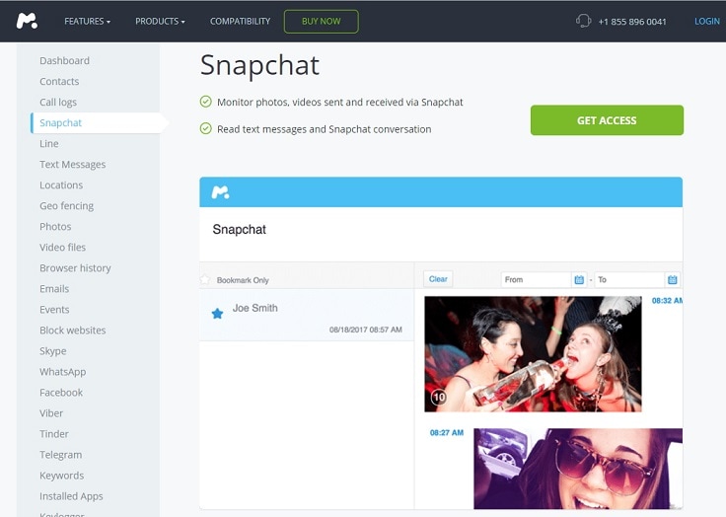The height and width of the screenshot is (517, 726).
Task: Click the Clear filter button
Action: click(438, 279)
